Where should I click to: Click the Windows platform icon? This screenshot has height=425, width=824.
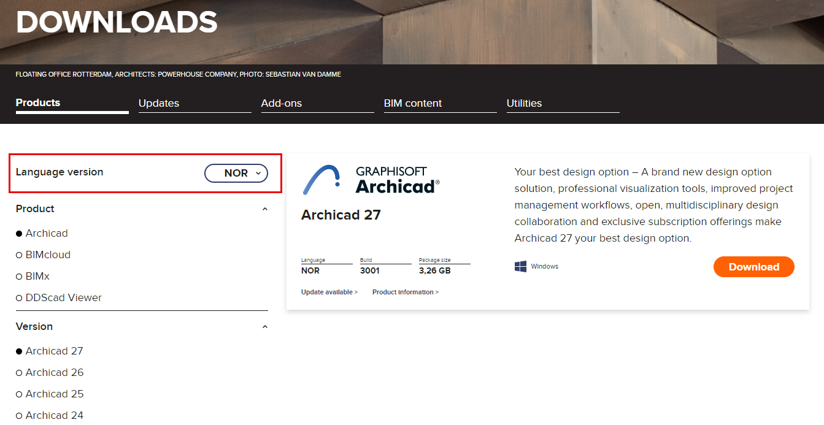[x=521, y=266]
